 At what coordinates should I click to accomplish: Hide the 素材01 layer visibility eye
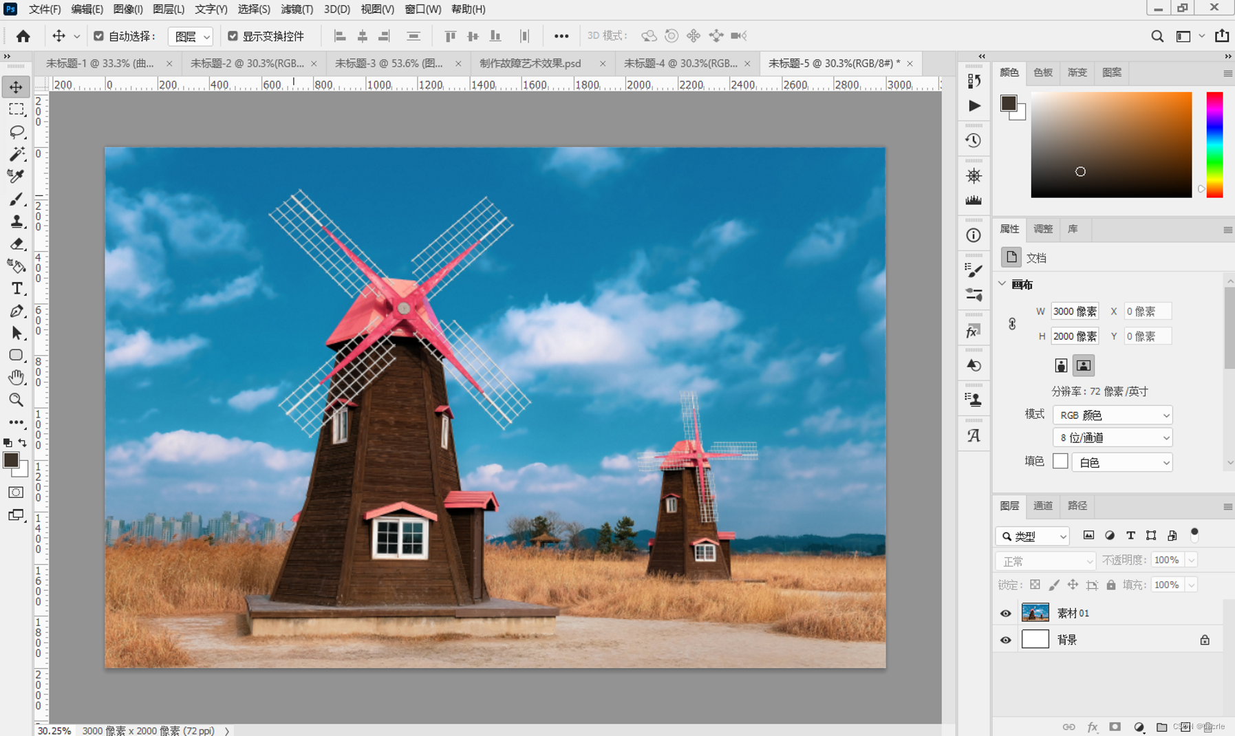click(x=1005, y=614)
